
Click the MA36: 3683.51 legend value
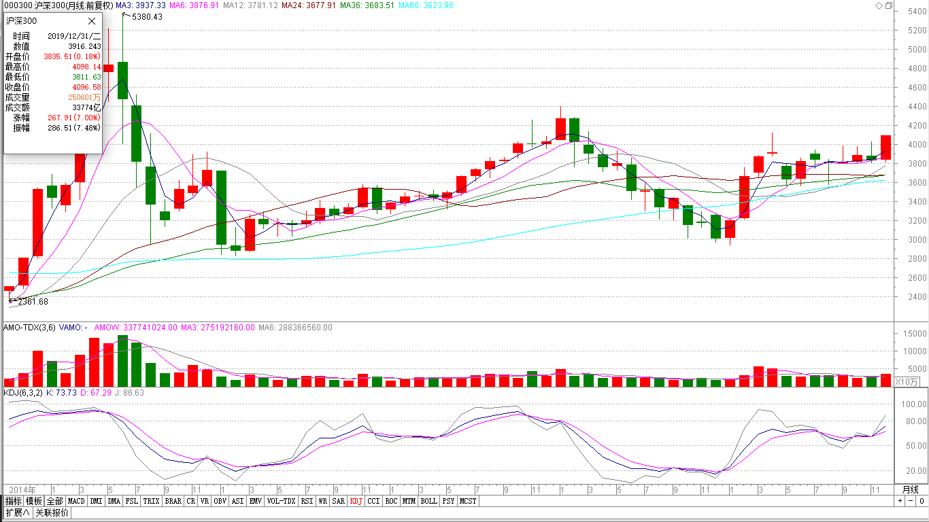367,5
